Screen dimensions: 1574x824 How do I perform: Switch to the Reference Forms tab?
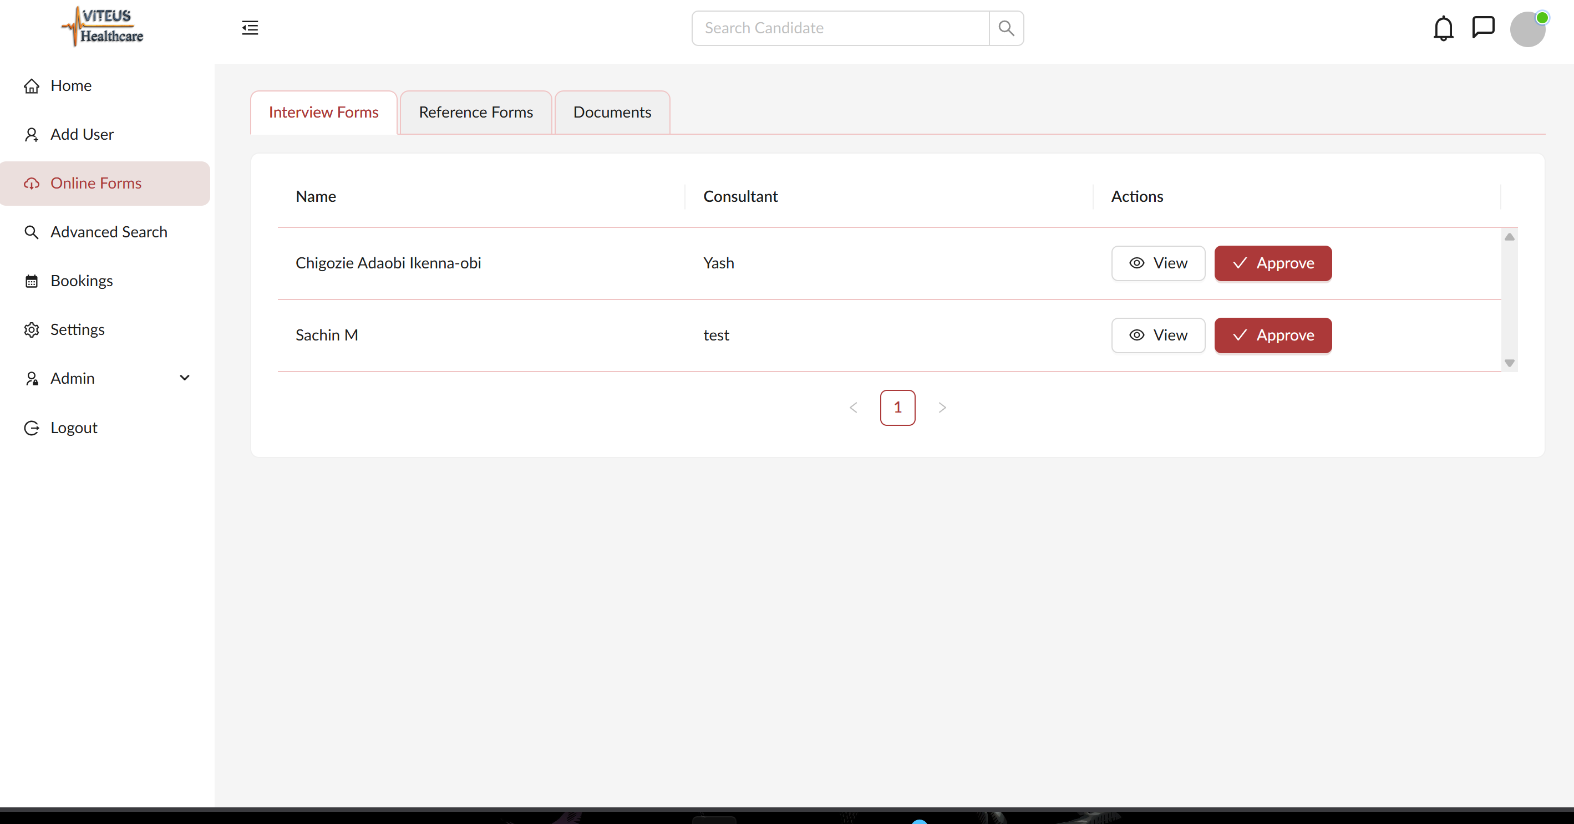click(475, 113)
